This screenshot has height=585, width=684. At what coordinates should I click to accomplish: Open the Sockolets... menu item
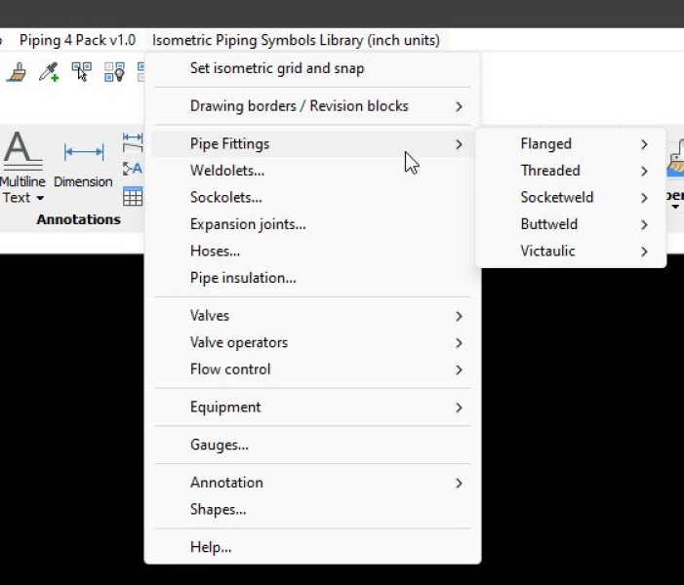(312, 198)
